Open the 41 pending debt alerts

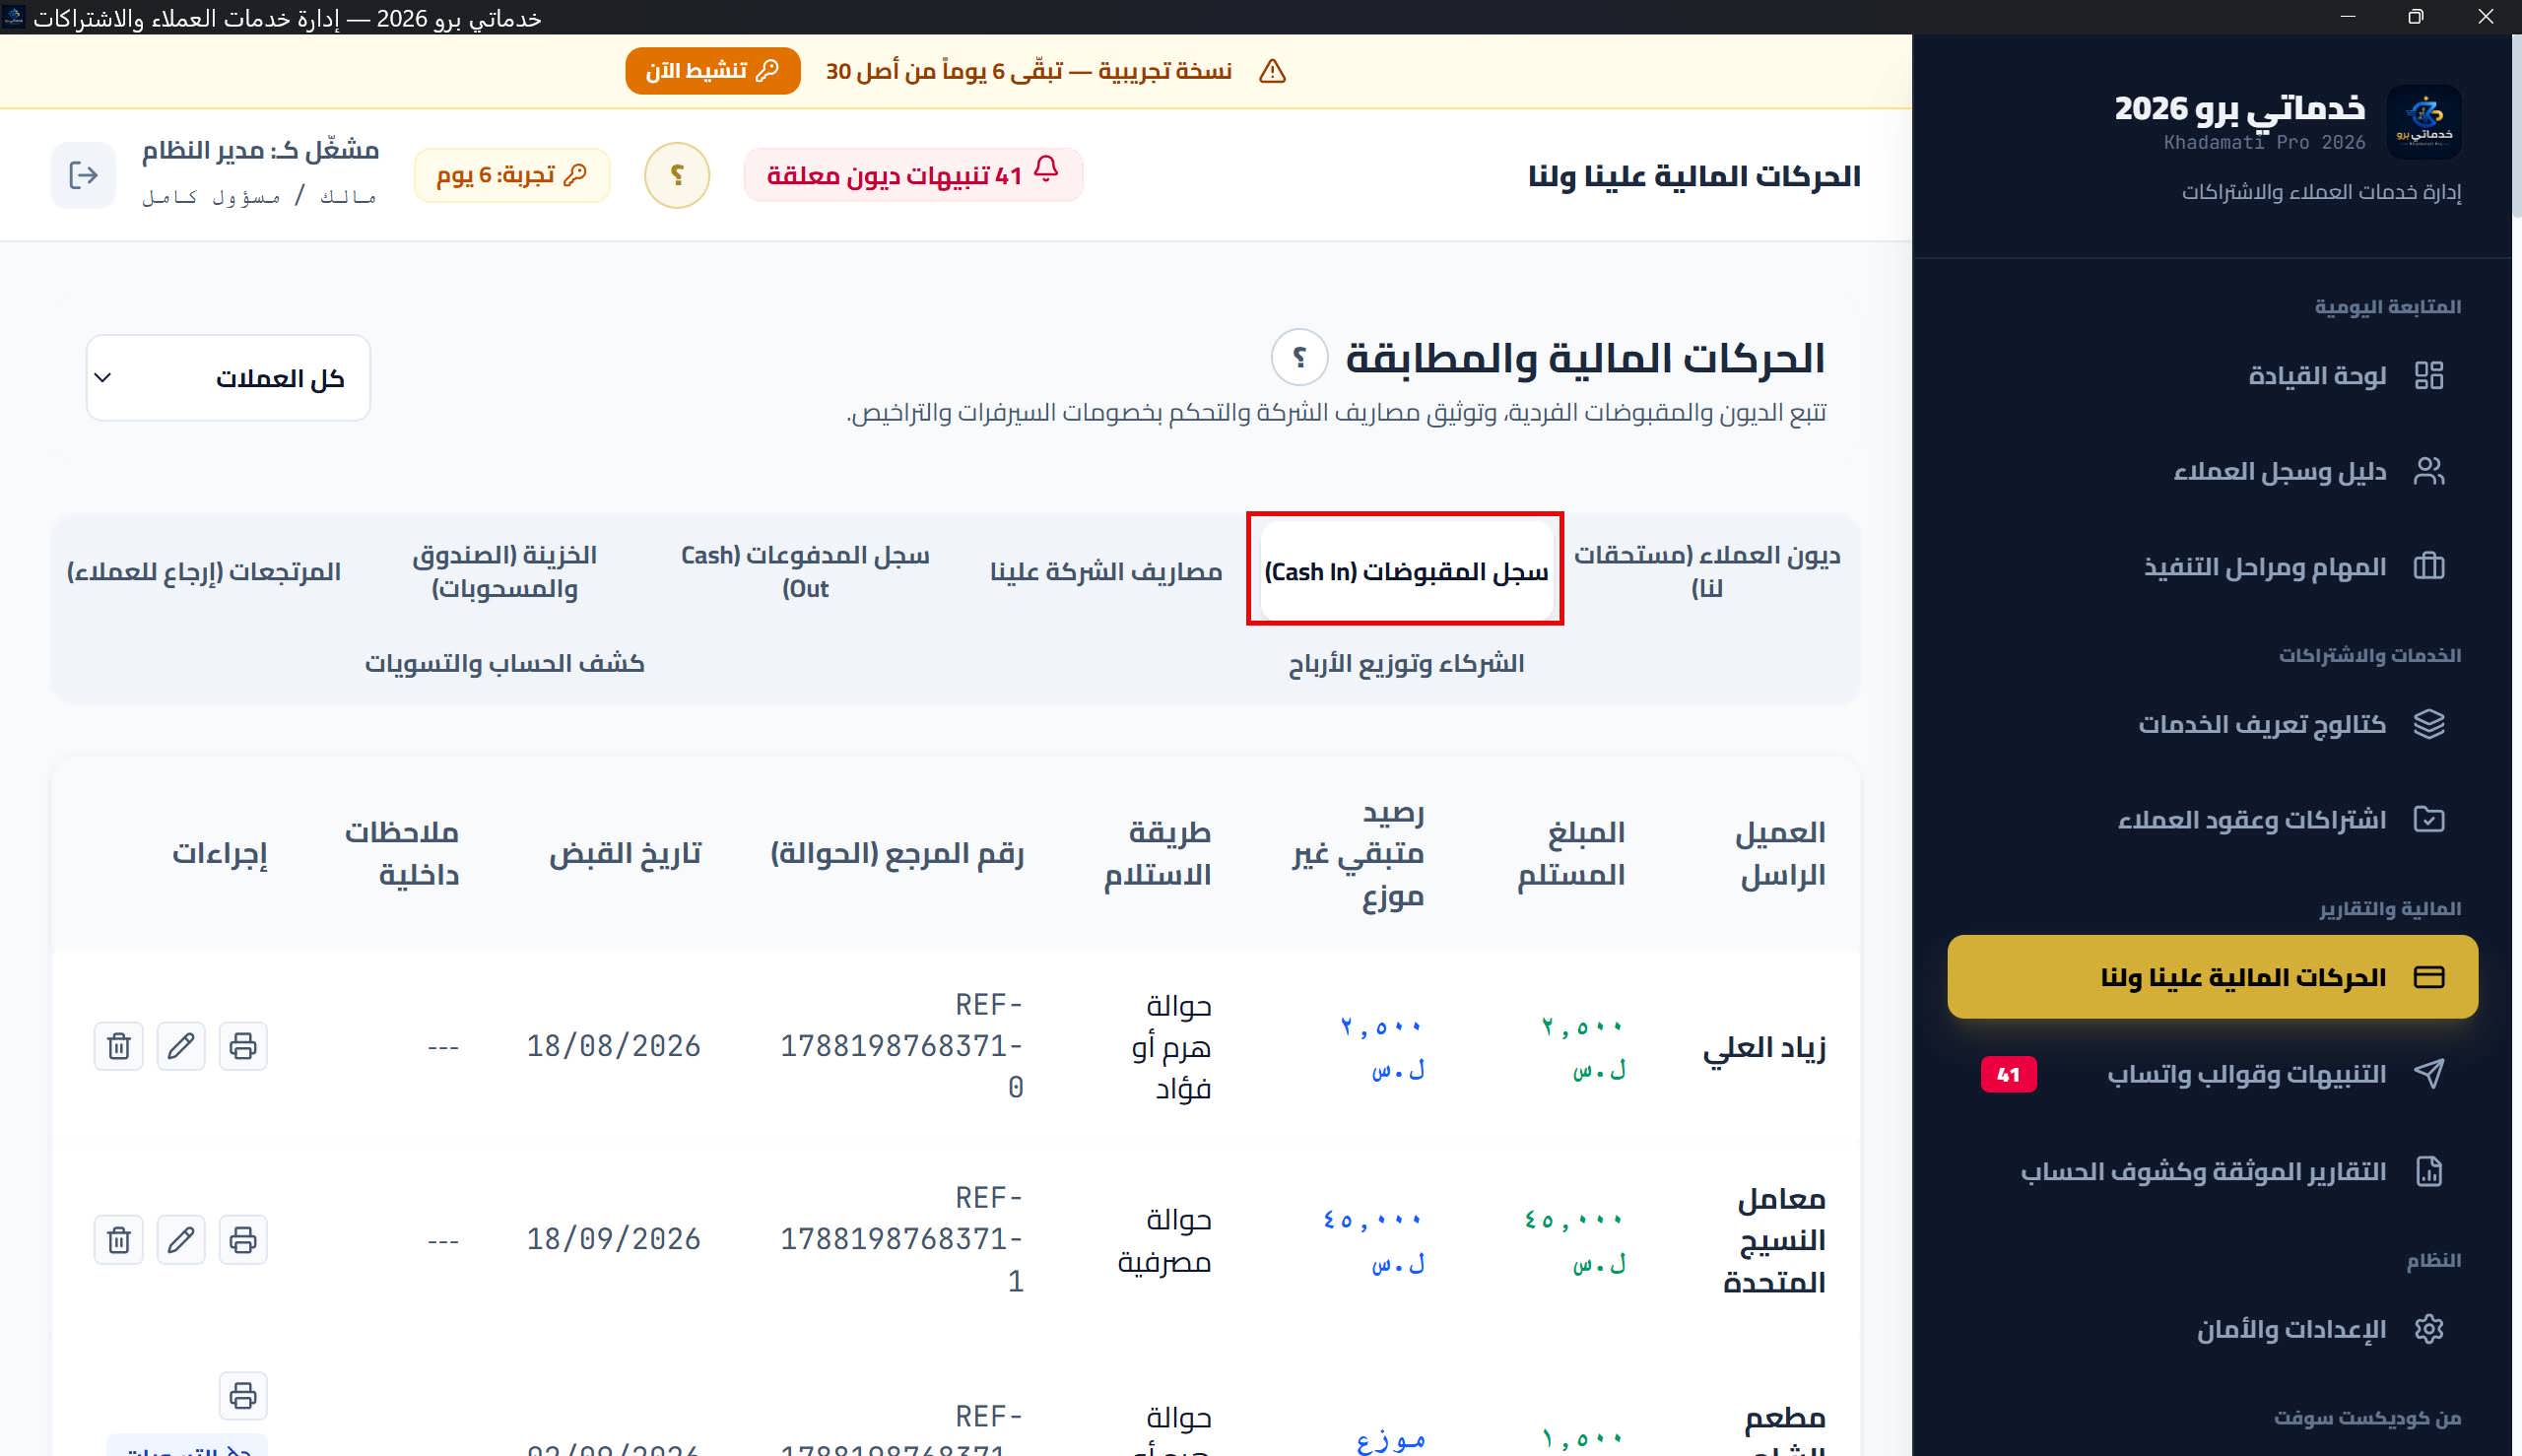913,175
